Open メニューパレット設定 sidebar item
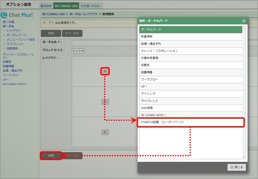The image size is (258, 179). pos(21,39)
